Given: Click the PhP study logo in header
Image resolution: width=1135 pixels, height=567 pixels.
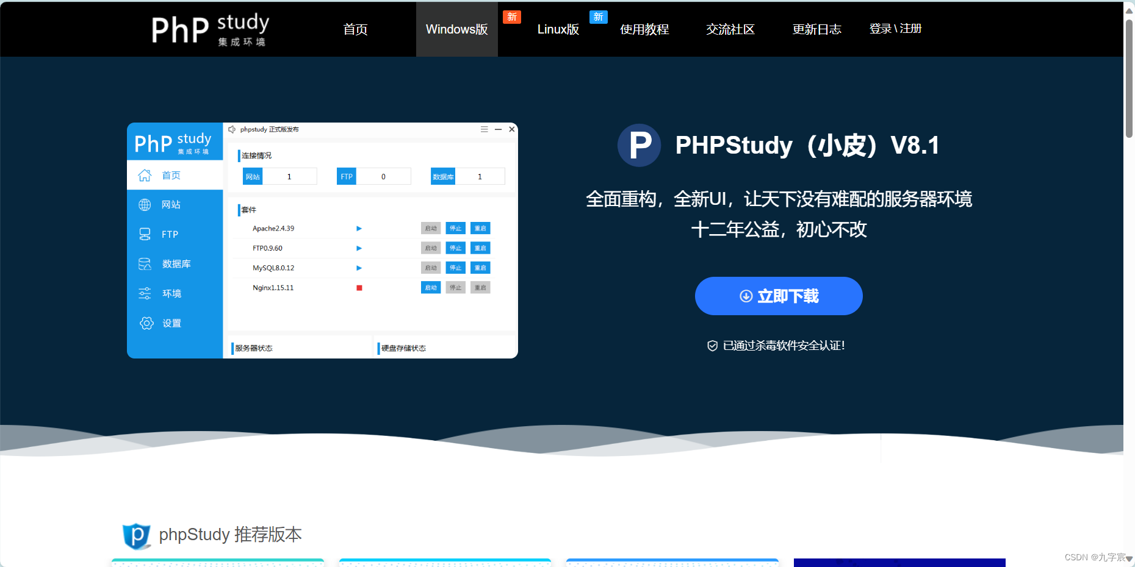Looking at the screenshot, I should tap(210, 29).
